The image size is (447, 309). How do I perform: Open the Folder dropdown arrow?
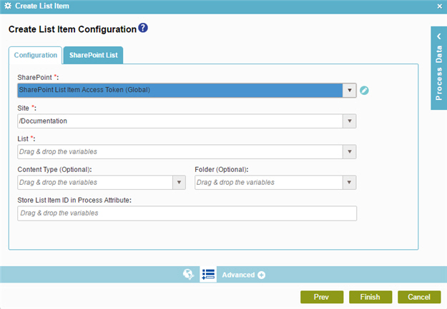click(349, 183)
